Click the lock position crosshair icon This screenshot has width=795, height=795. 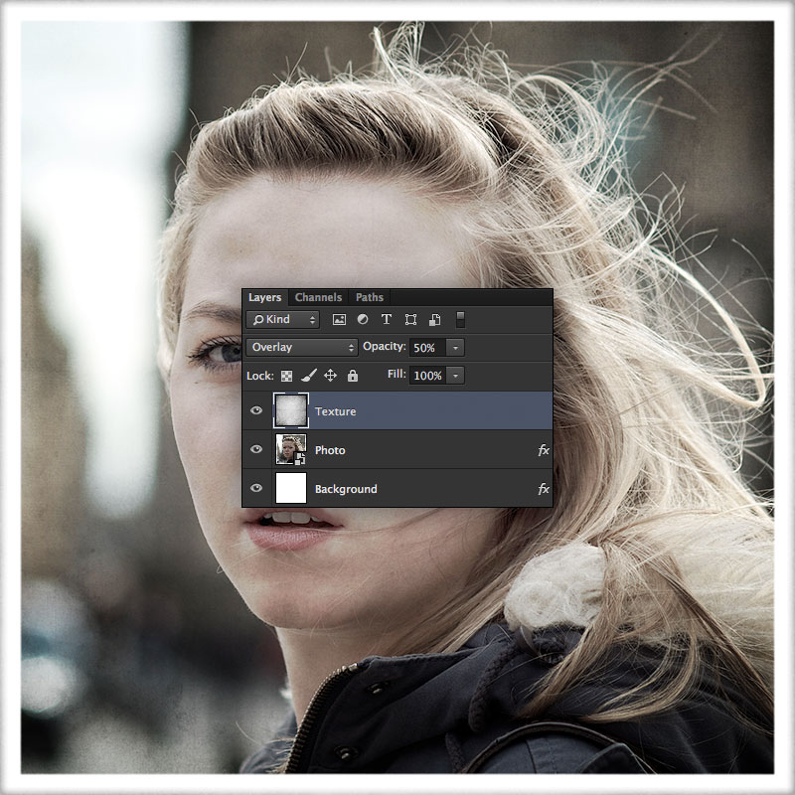330,376
